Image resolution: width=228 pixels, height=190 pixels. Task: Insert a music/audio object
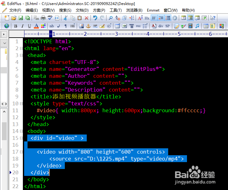197,26
